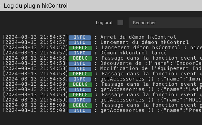Image resolution: width=202 pixels, height=125 pixels.
Task: Select INFO badge on 'Arrêt du démon' line
Action: click(x=80, y=37)
